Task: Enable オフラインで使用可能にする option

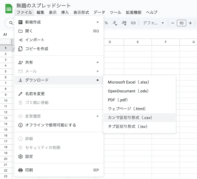Action: point(59,125)
